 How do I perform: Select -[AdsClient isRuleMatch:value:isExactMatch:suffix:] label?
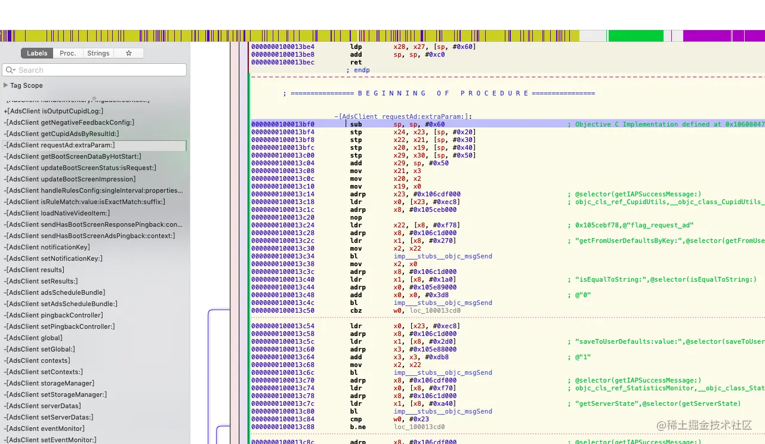click(84, 202)
